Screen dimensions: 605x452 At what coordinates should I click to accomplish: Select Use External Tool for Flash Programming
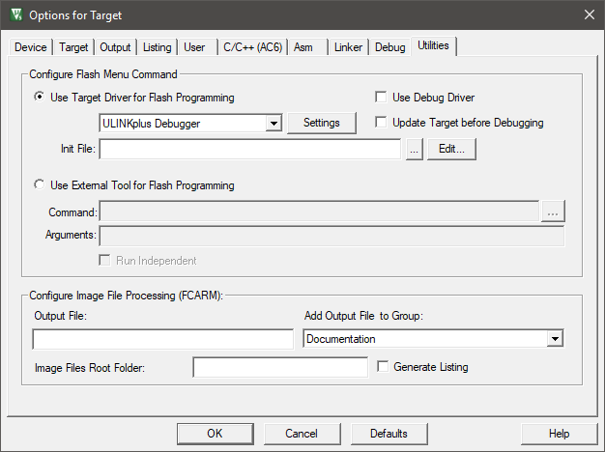click(40, 185)
